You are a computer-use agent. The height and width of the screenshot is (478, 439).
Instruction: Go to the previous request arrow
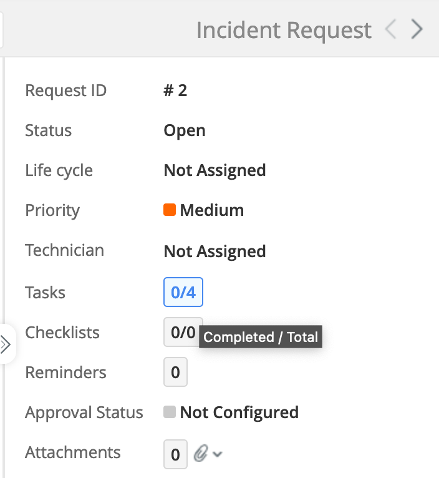(x=391, y=29)
